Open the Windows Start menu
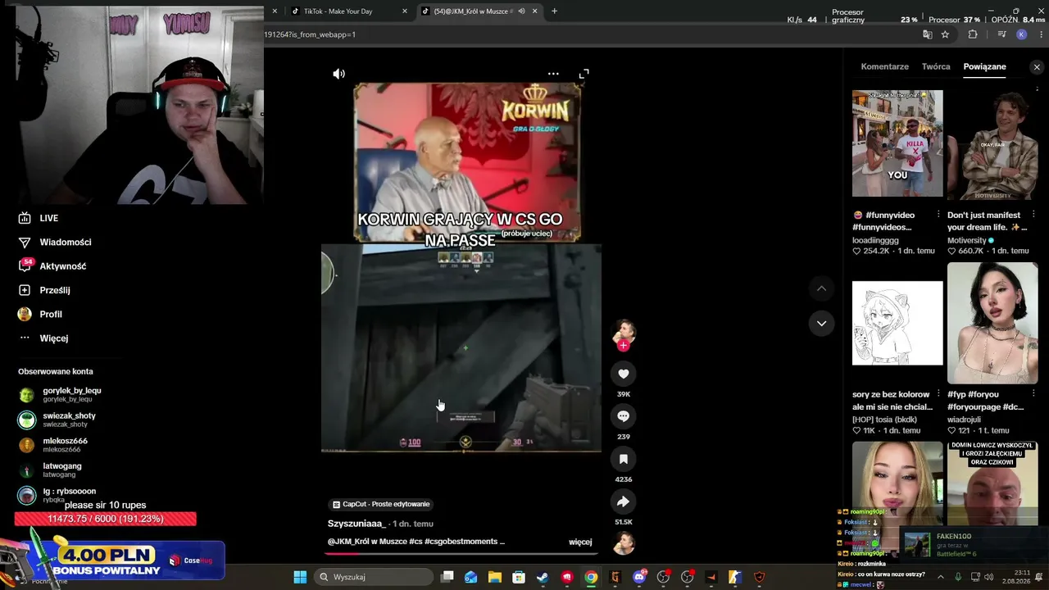This screenshot has height=590, width=1049. [x=300, y=577]
